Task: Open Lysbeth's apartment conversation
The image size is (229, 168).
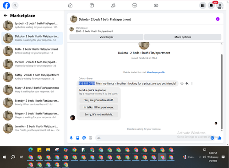Action: tap(32, 25)
